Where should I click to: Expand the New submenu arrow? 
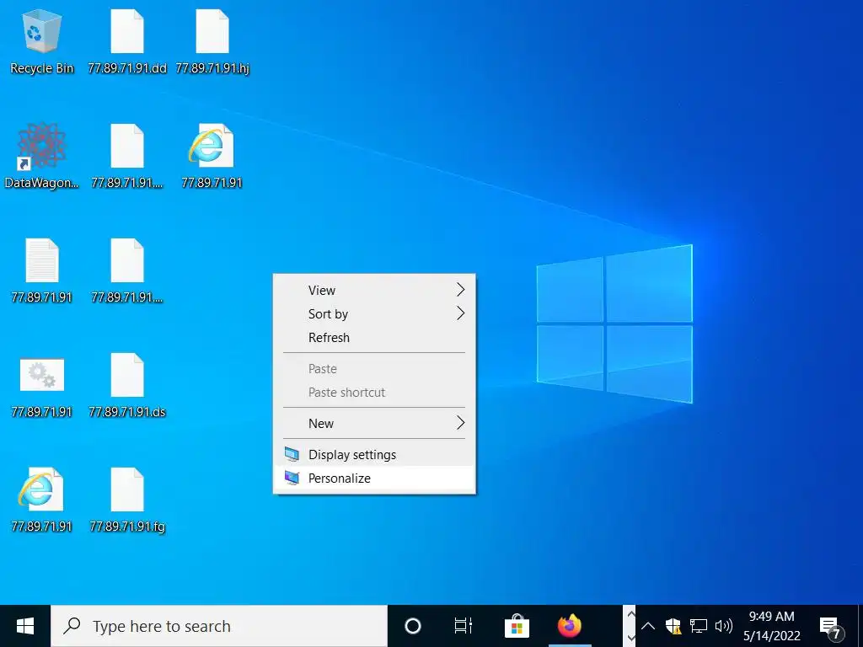(461, 423)
